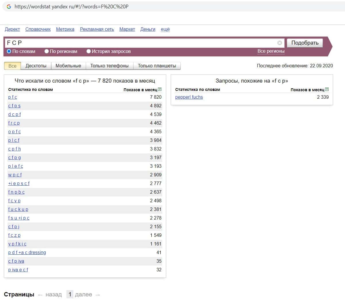Open the 'Все регионы' region selector
The width and height of the screenshot is (345, 303).
(271, 51)
